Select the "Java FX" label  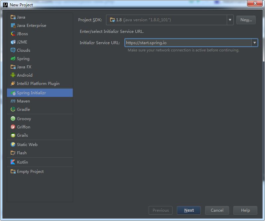coord(24,67)
